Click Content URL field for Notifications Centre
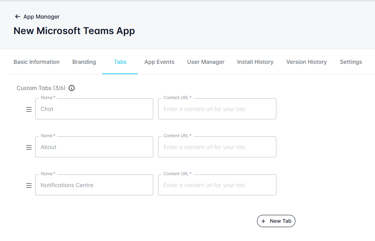This screenshot has height=241, width=375. [217, 185]
